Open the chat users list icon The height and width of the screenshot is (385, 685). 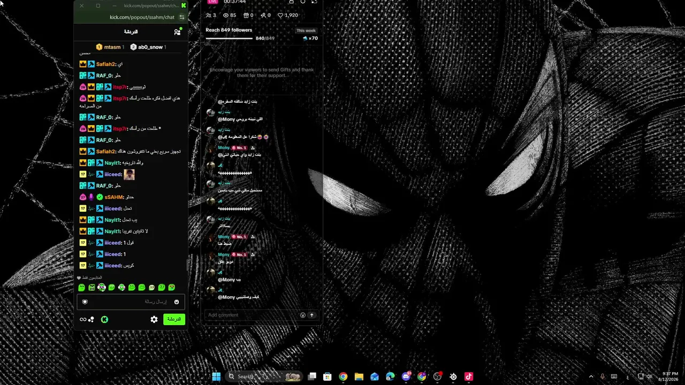click(x=177, y=32)
